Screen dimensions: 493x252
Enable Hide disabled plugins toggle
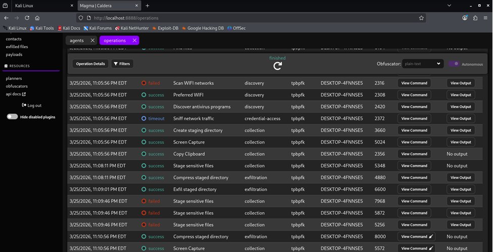tap(12, 117)
